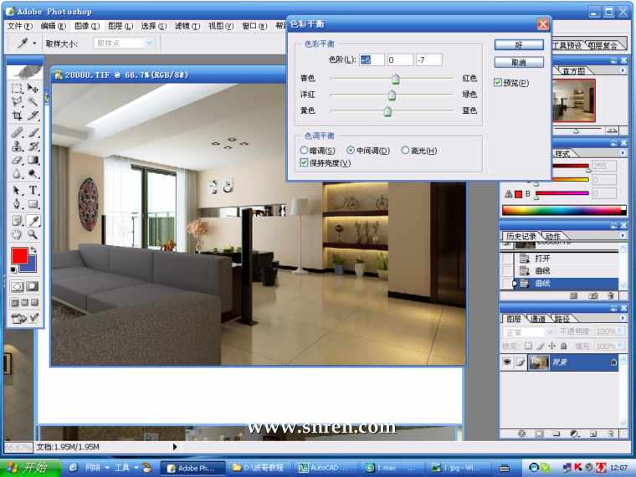Select the Slice tool
Image resolution: width=636 pixels, height=477 pixels.
33,116
